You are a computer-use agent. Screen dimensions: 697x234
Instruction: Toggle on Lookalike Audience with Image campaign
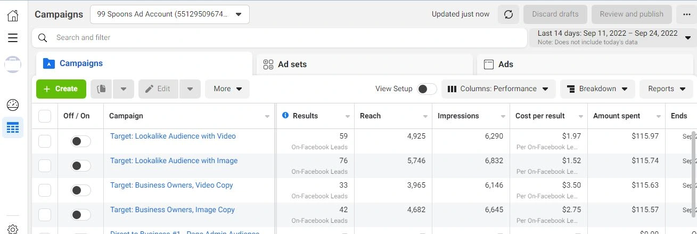(81, 166)
